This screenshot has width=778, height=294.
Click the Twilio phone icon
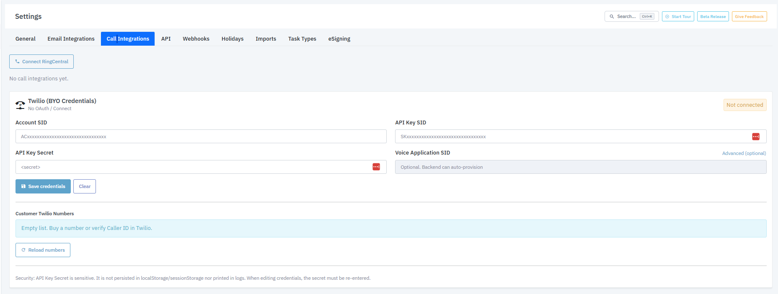coord(20,105)
